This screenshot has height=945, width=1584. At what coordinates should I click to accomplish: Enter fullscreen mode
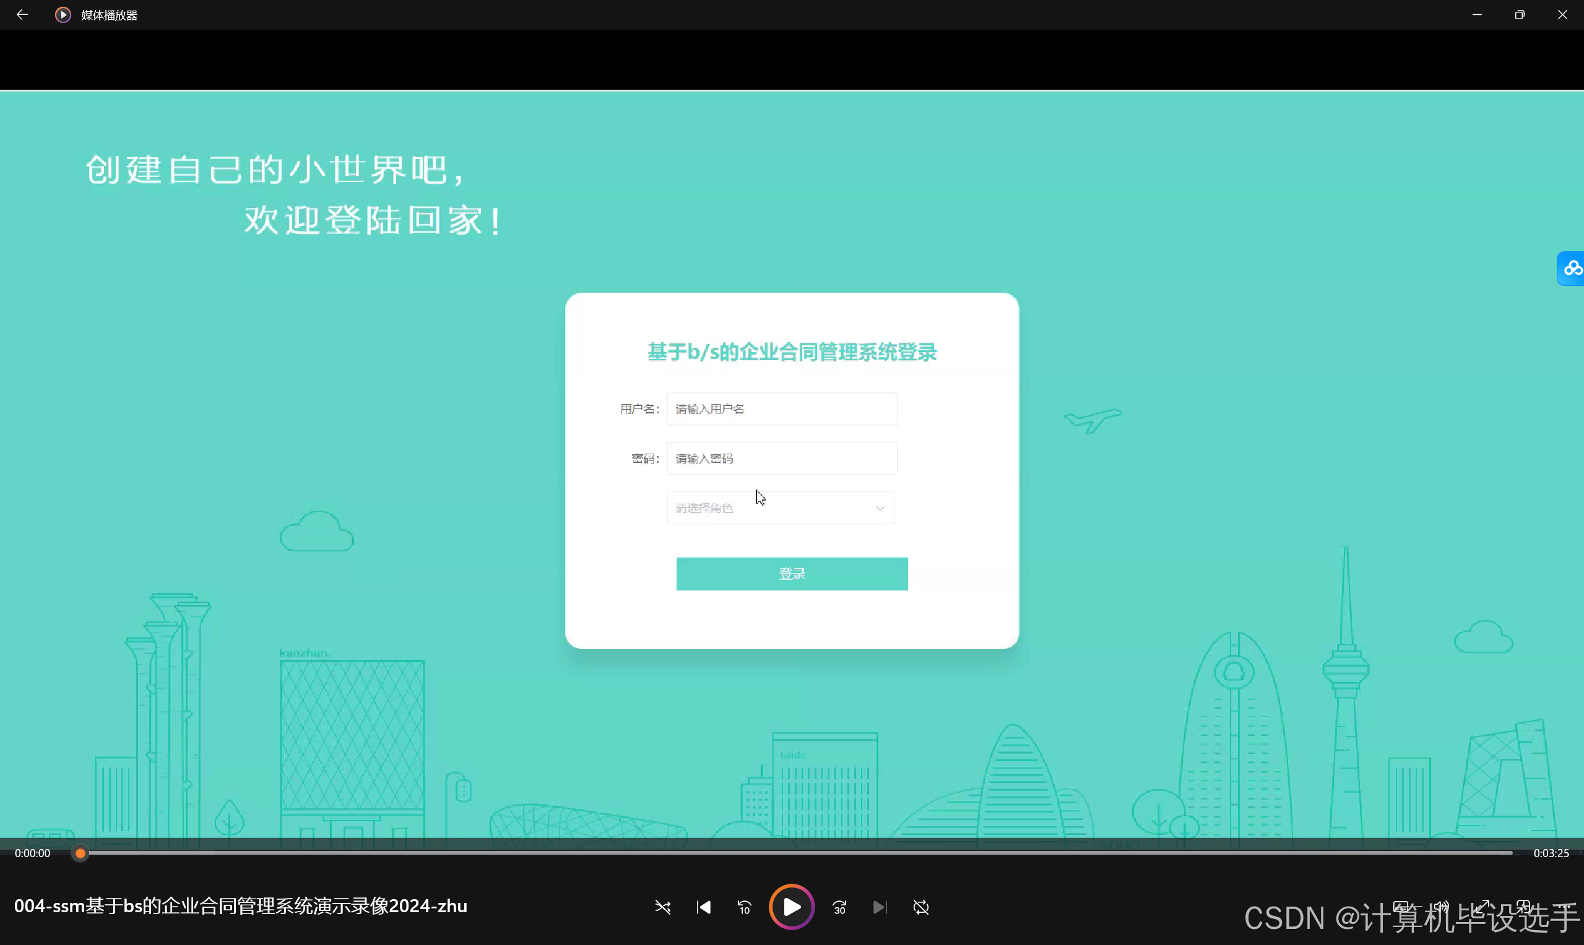pos(1482,907)
